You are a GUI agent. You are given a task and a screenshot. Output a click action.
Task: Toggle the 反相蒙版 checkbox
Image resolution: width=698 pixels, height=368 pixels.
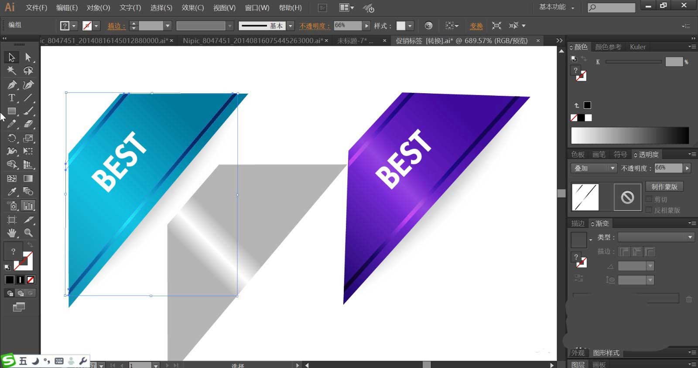[x=649, y=210]
